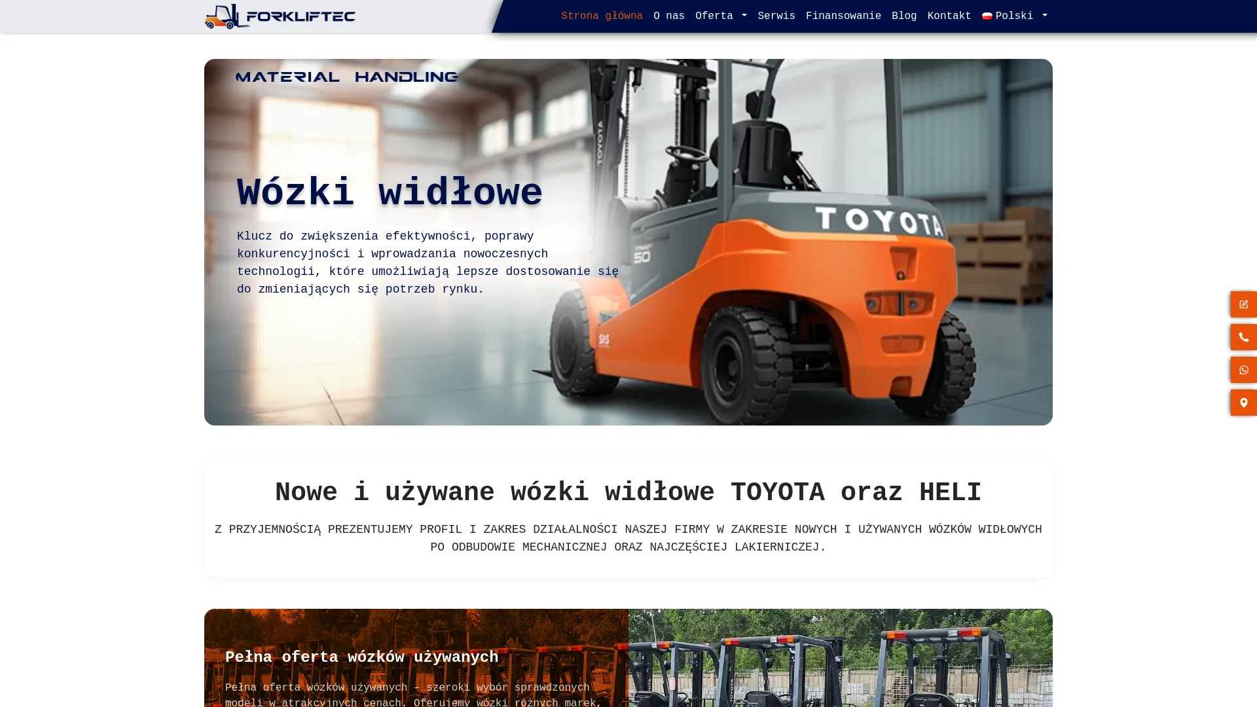Click the orange phone side icon
1257x707 pixels.
coord(1243,337)
